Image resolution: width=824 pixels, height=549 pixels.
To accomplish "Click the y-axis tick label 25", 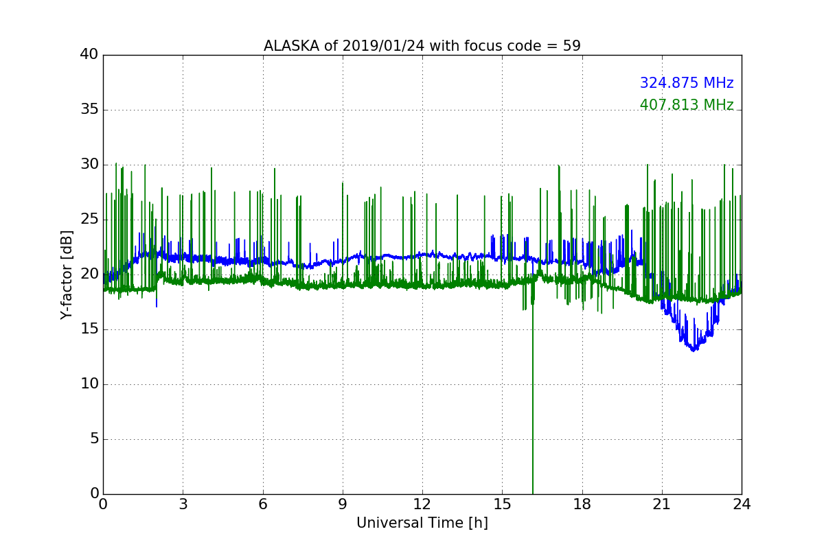I will 89,219.
